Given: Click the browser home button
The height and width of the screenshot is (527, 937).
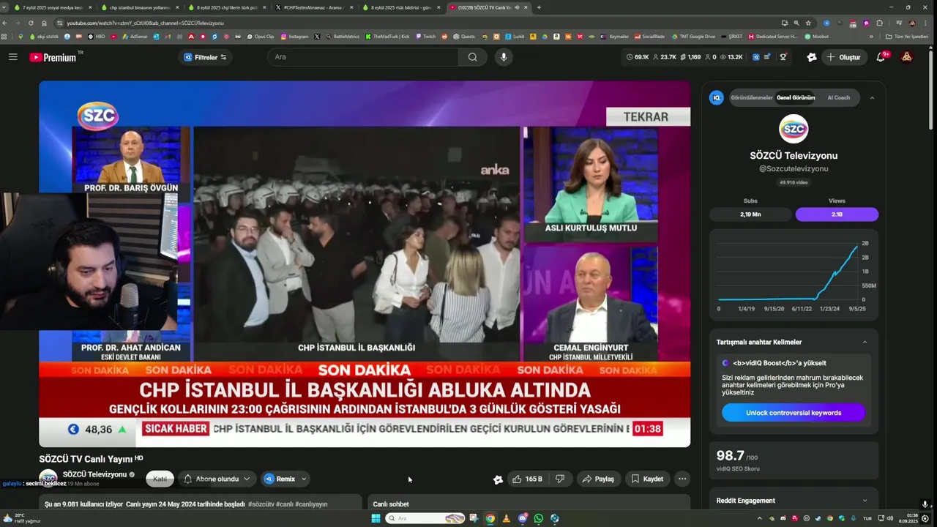Looking at the screenshot, I should pyautogui.click(x=42, y=23).
